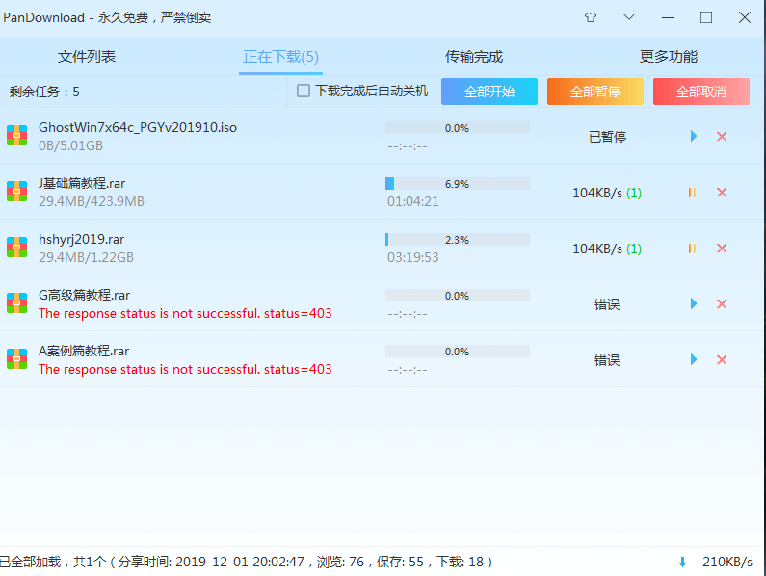
Task: Select file name G高级篇教程.rar
Action: (x=85, y=295)
